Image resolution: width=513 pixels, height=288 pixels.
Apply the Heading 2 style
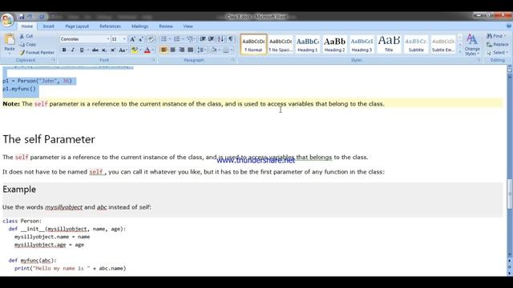tap(335, 45)
